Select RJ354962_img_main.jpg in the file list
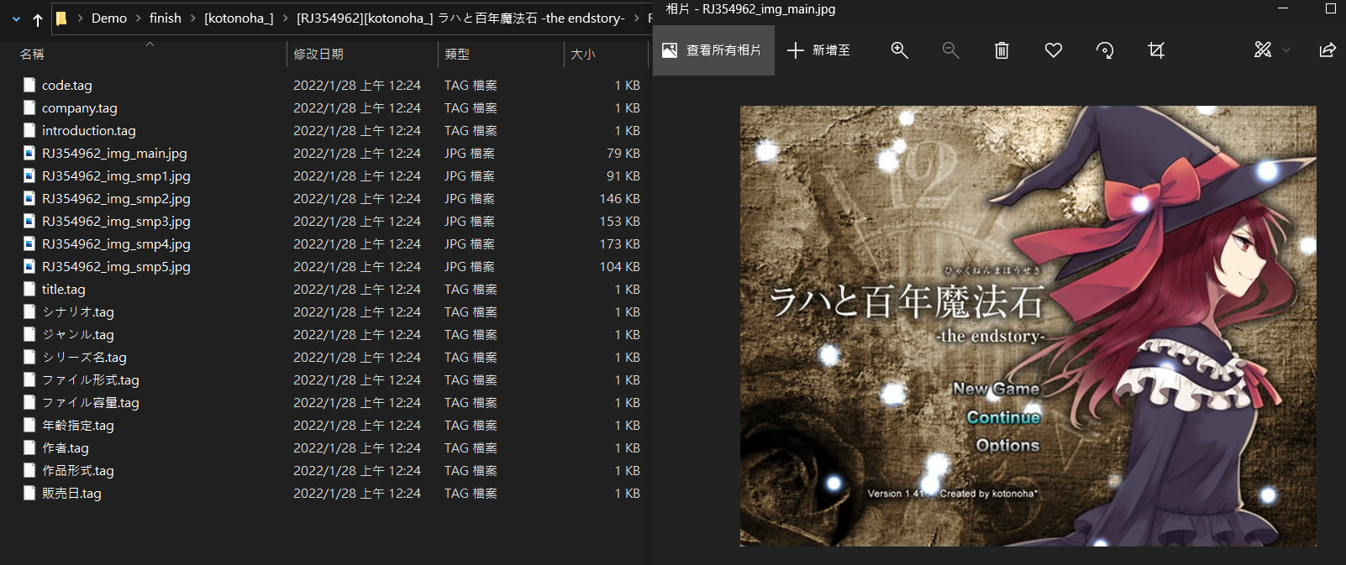This screenshot has width=1346, height=565. pyautogui.click(x=114, y=153)
